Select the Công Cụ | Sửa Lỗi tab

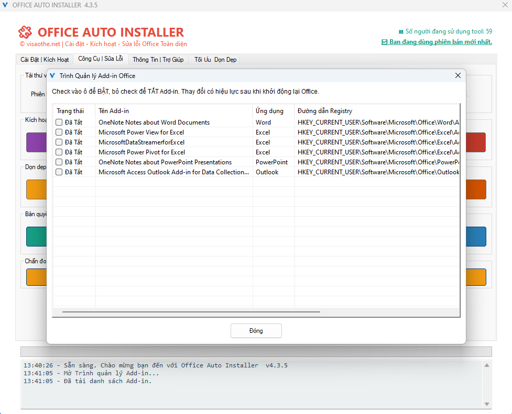pos(101,59)
